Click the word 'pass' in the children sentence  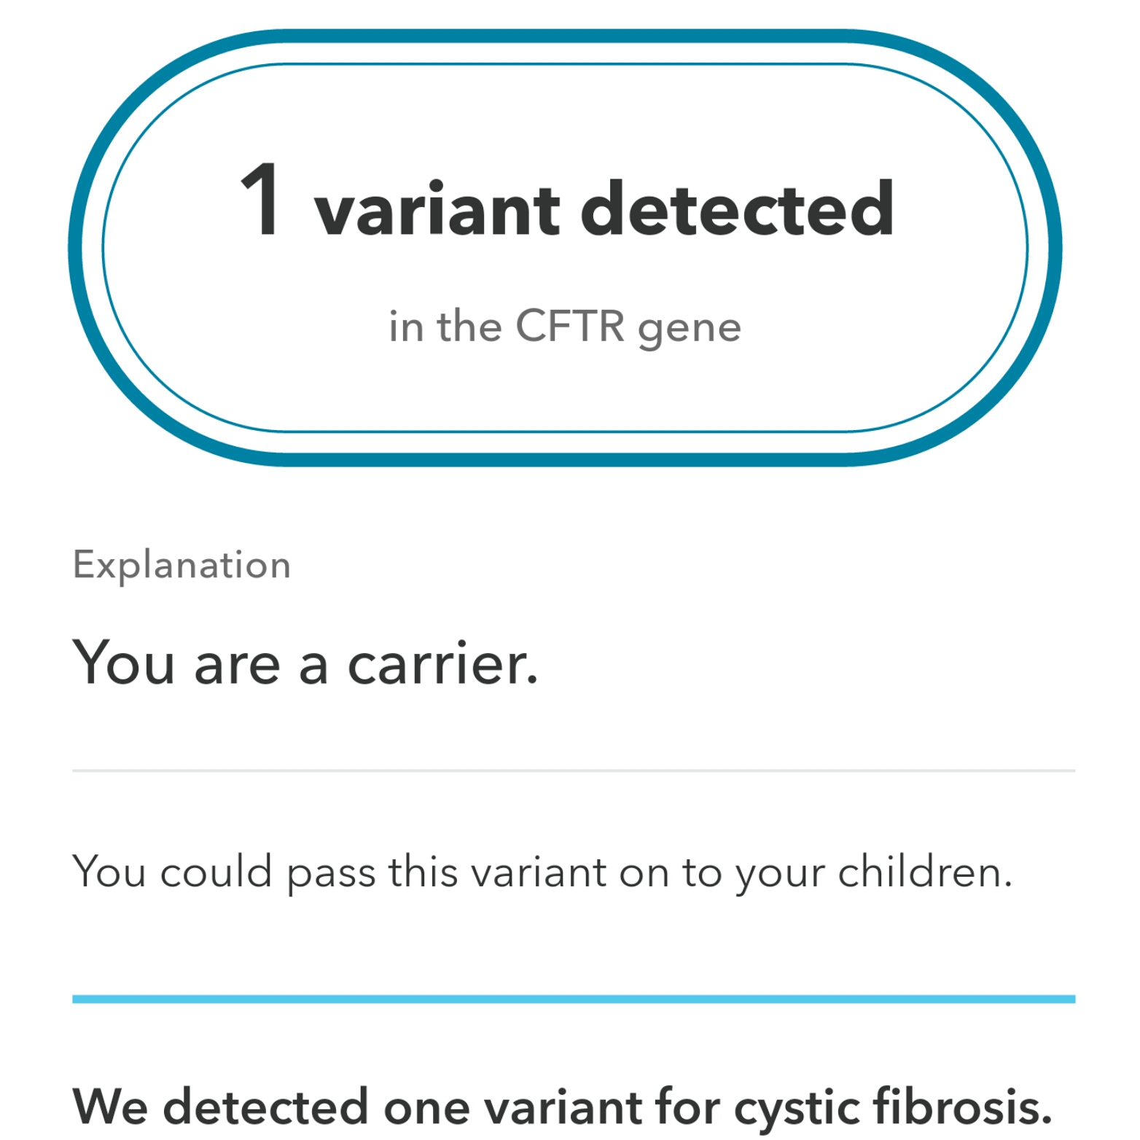click(x=331, y=873)
